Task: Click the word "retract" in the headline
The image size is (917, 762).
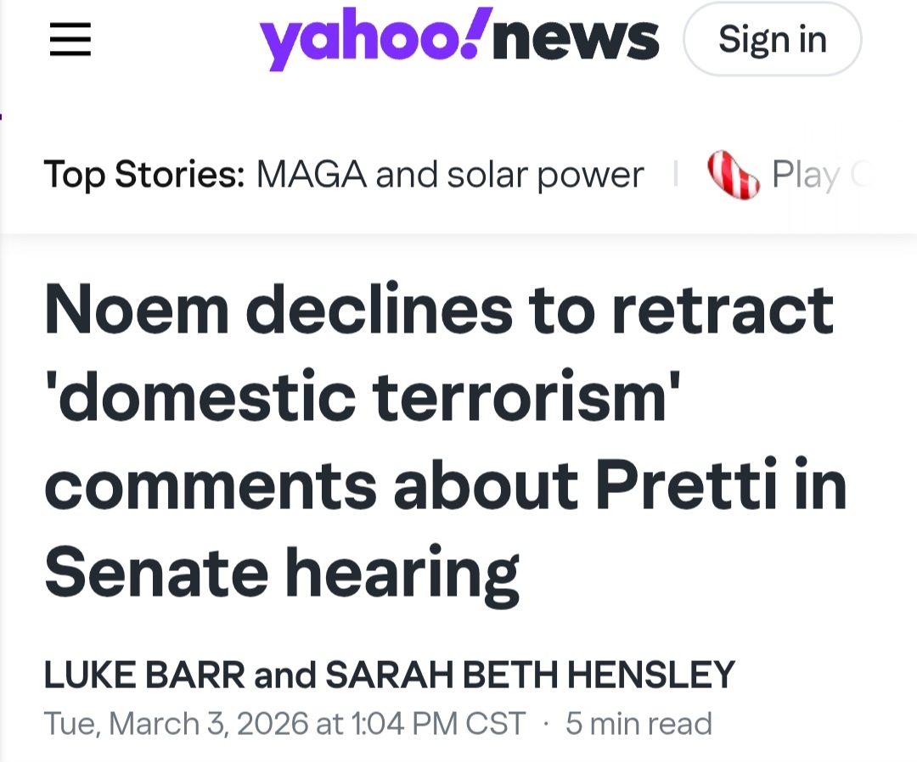Action: click(722, 309)
